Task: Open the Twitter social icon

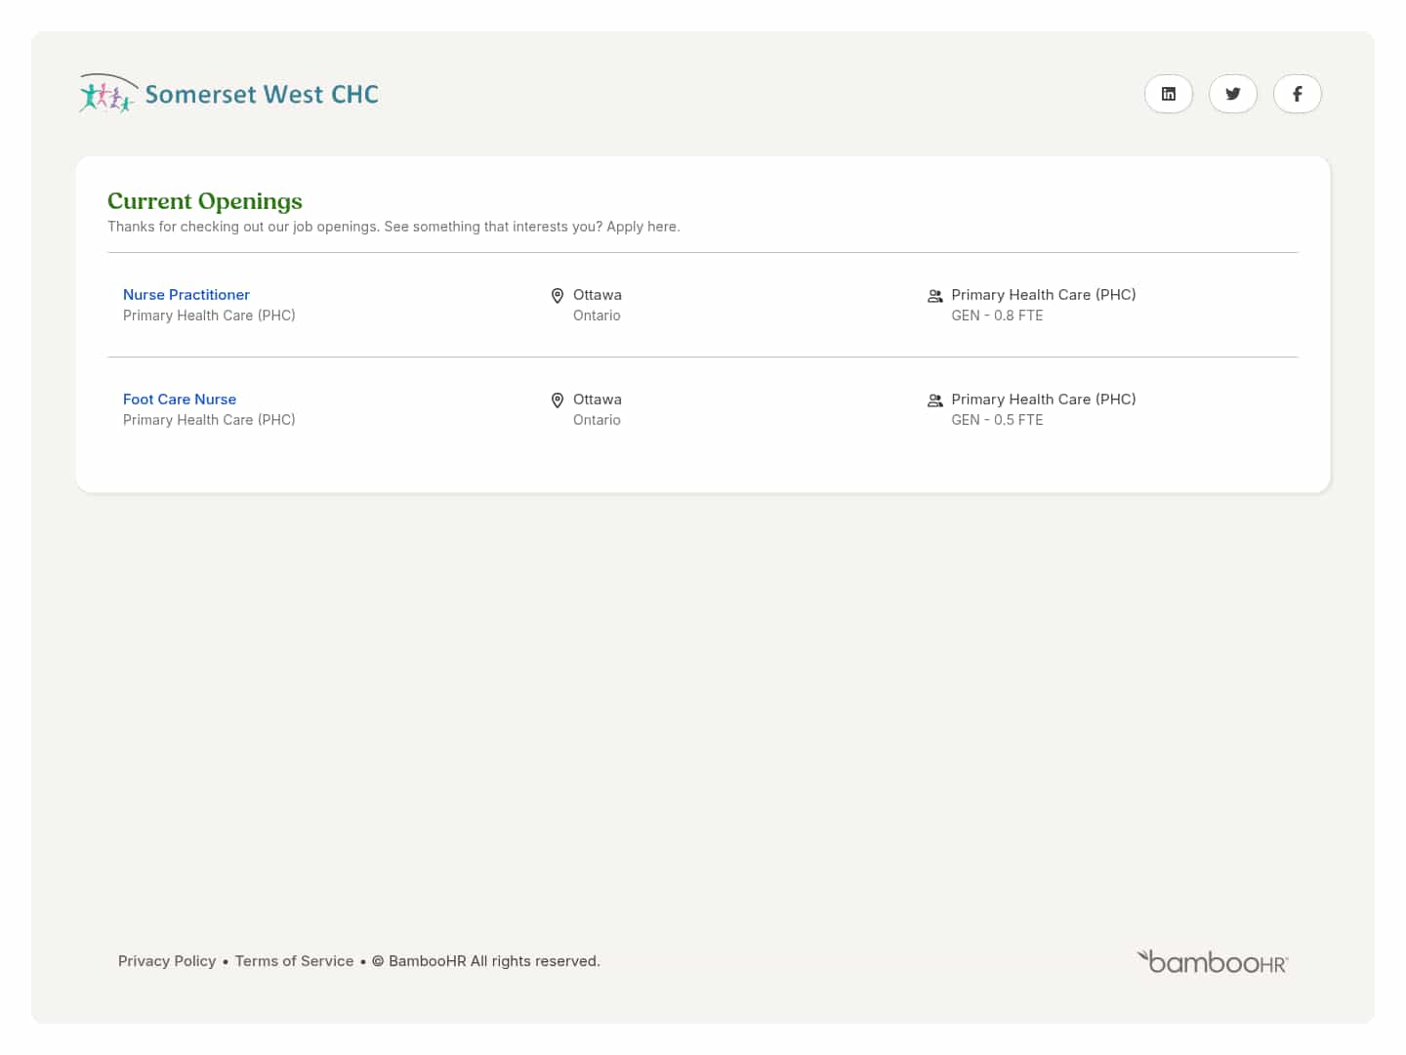Action: (x=1233, y=94)
